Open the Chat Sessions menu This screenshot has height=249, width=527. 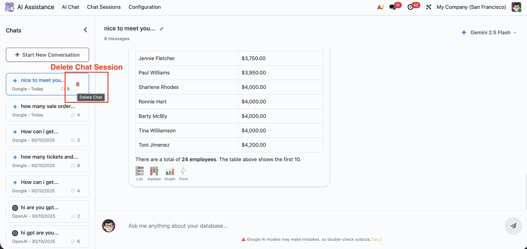click(x=104, y=7)
